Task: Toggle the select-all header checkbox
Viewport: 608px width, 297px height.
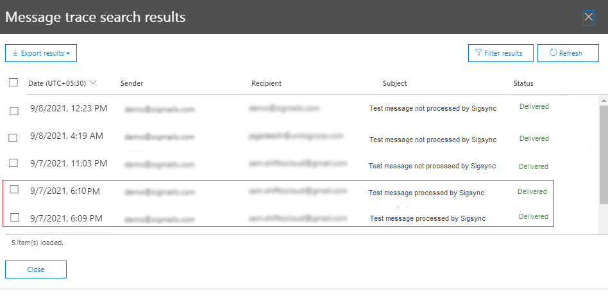Action: click(13, 83)
